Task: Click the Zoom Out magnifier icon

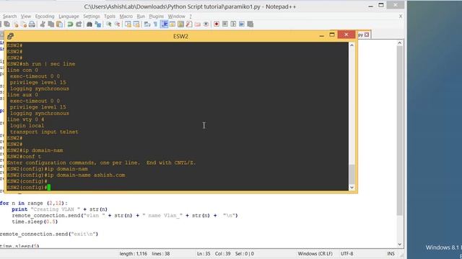Action: pyautogui.click(x=117, y=24)
